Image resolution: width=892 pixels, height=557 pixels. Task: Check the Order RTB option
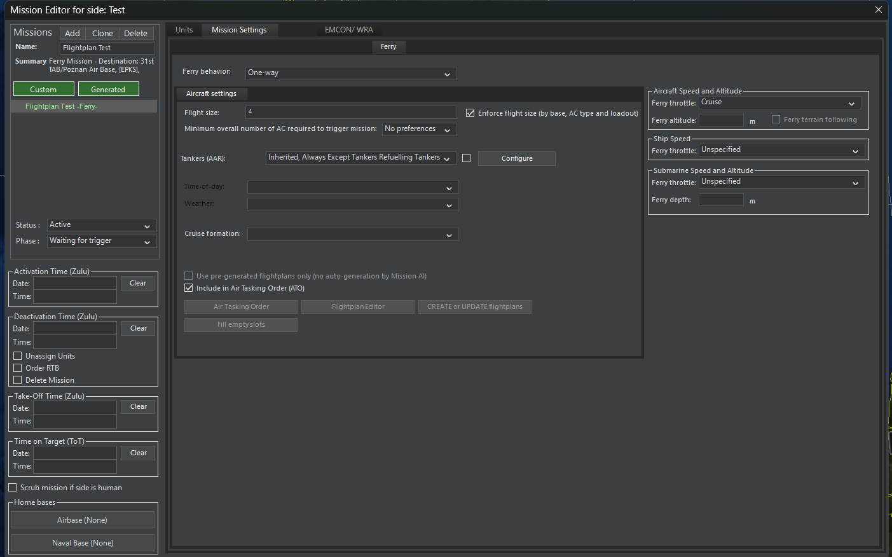18,368
